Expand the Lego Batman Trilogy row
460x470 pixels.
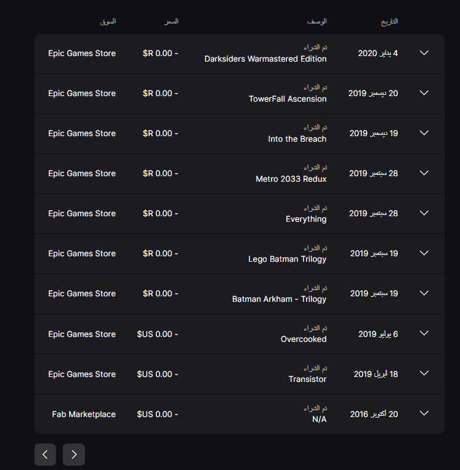(x=424, y=253)
